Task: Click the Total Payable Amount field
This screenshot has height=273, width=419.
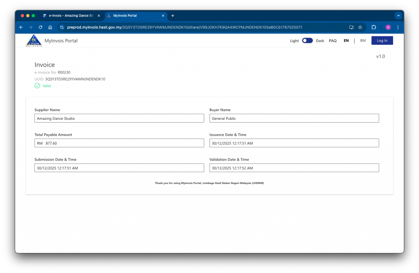Action: tap(119, 143)
